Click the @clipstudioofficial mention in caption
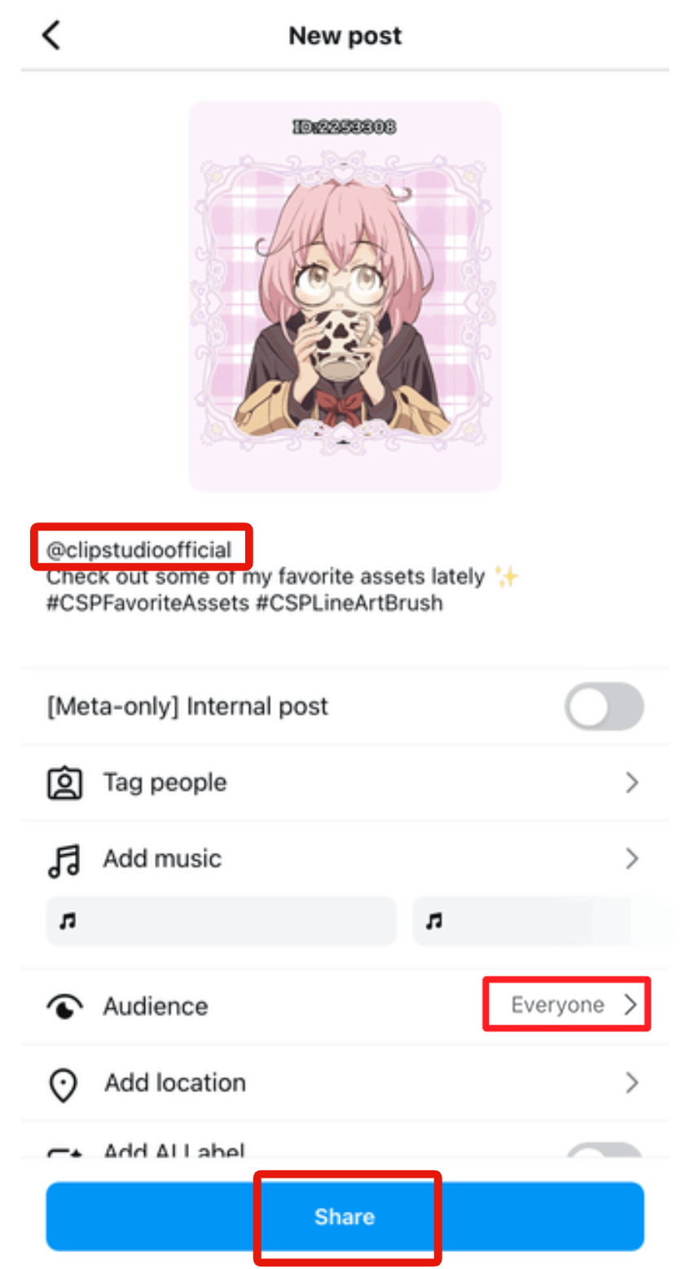Image resolution: width=690 pixels, height=1269 pixels. pos(139,550)
